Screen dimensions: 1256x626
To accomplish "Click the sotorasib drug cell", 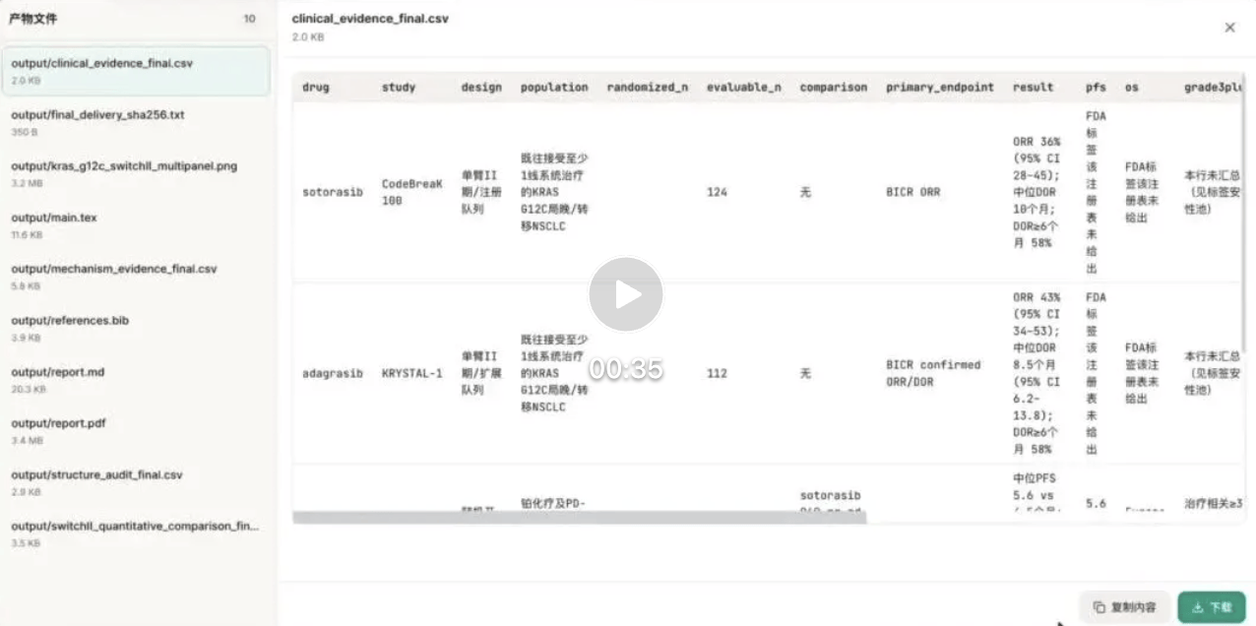I will click(333, 192).
